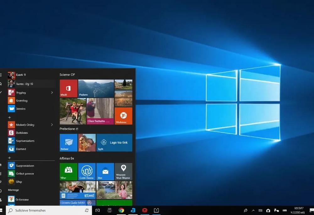Launch the red Bragkog app icon
Image resolution: width=314 pixels, height=215 pixels.
[x=11, y=92]
